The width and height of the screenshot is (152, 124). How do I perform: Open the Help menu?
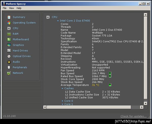[x=19, y=8]
